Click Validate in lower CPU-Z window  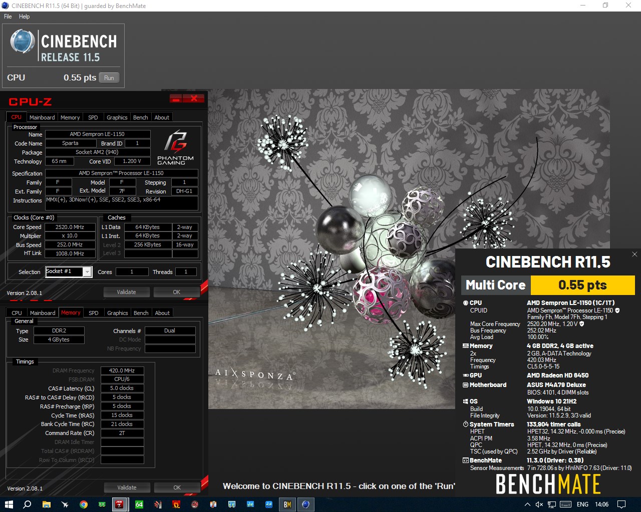(x=127, y=487)
